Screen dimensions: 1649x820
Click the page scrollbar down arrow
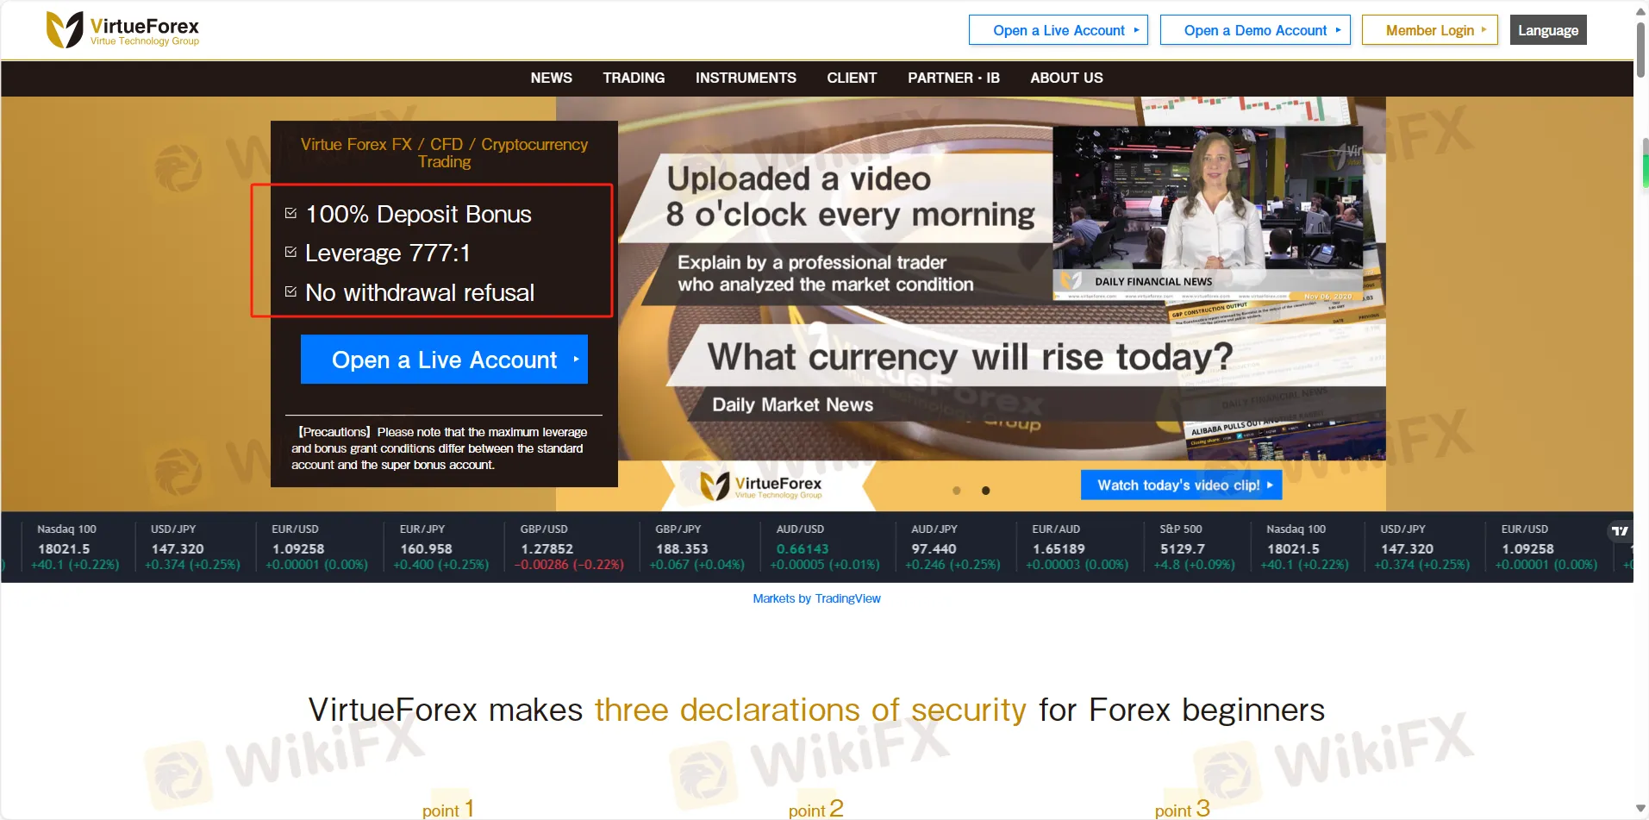point(1641,809)
